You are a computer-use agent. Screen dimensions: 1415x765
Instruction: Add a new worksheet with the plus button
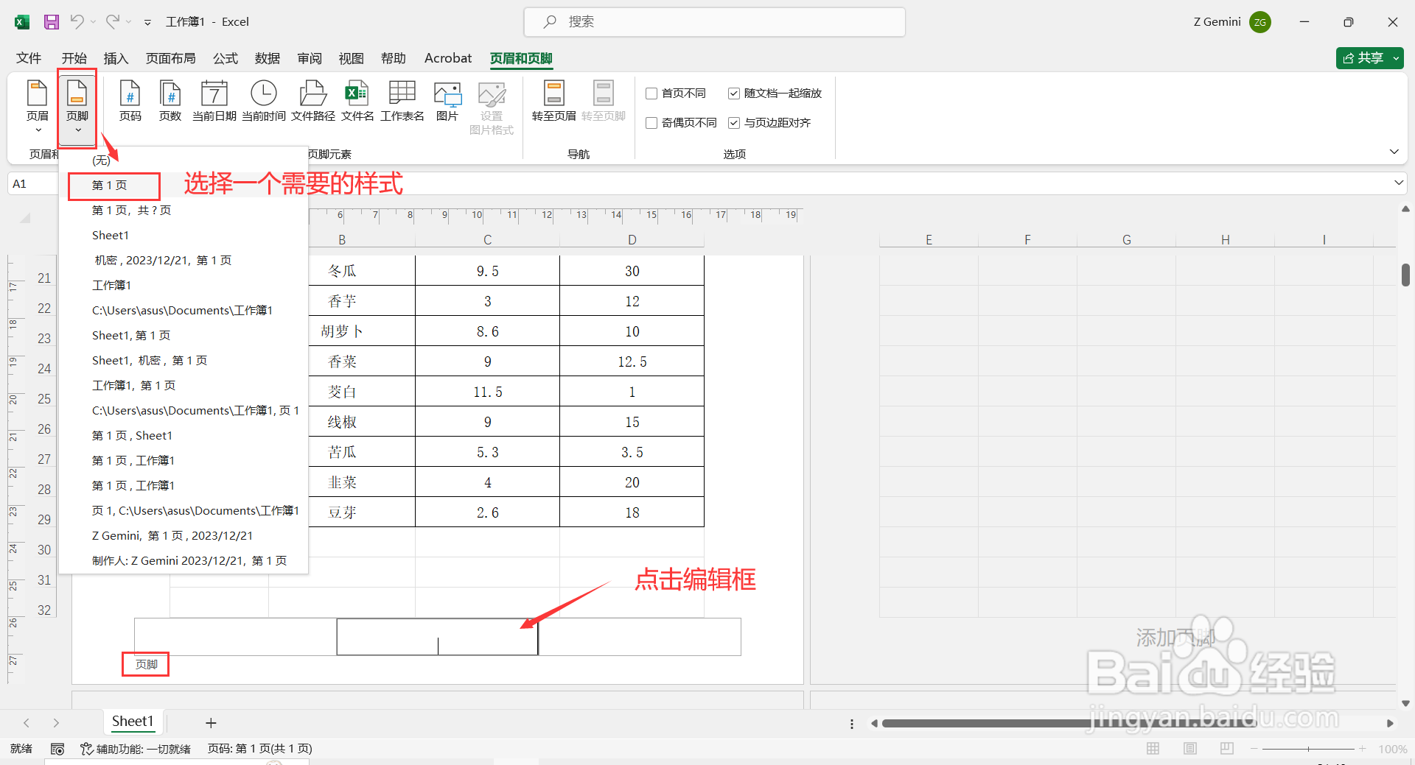pos(211,722)
